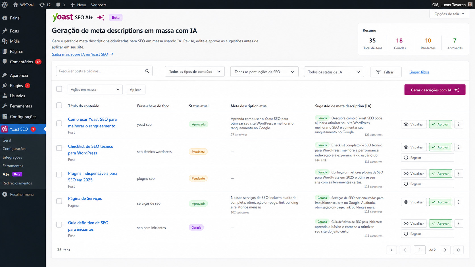This screenshot has height=267, width=475.
Task: Open Plugins icon in sidebar
Action: click(x=5, y=85)
